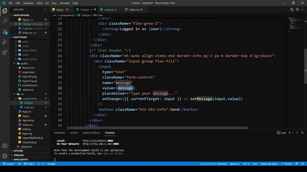
Task: Open App.test.js in explorer tree
Action: pyautogui.click(x=28, y=120)
